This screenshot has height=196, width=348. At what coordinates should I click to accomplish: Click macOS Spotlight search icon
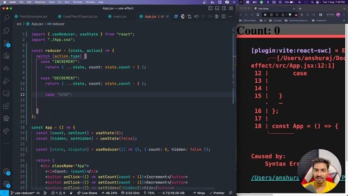tap(312, 2)
